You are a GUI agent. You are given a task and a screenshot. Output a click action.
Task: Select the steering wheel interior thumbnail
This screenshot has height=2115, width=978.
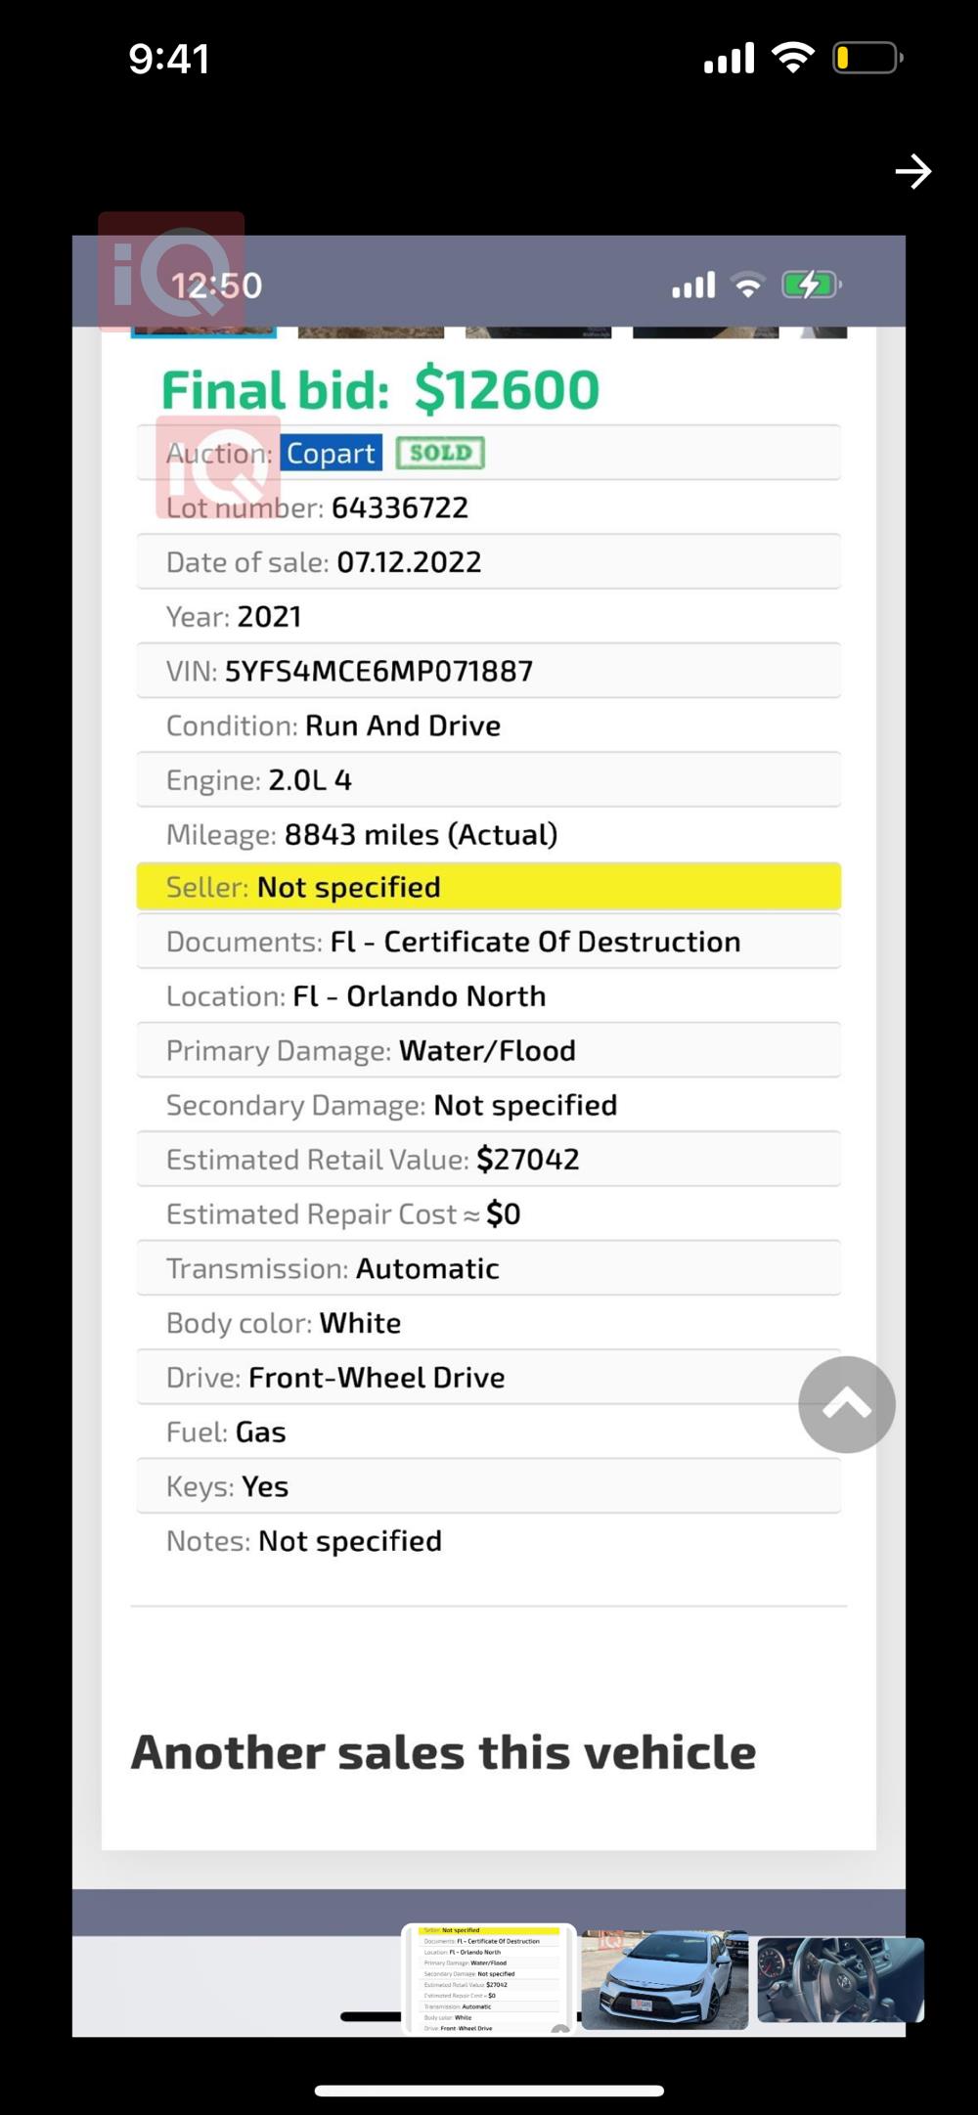coord(839,1980)
